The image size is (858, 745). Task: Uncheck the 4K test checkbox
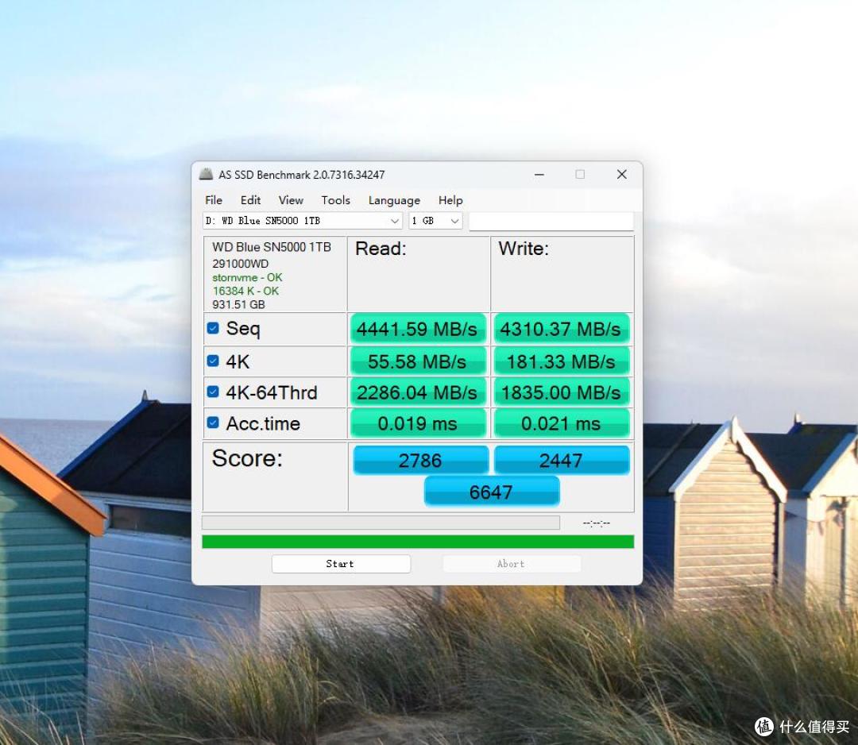213,361
